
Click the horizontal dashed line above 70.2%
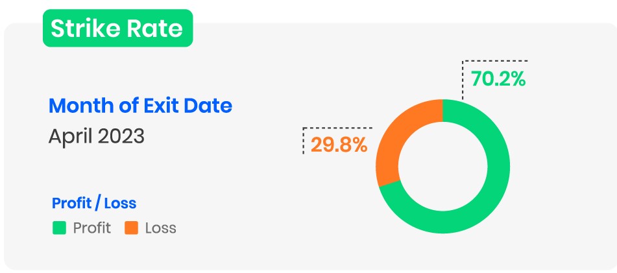[496, 62]
